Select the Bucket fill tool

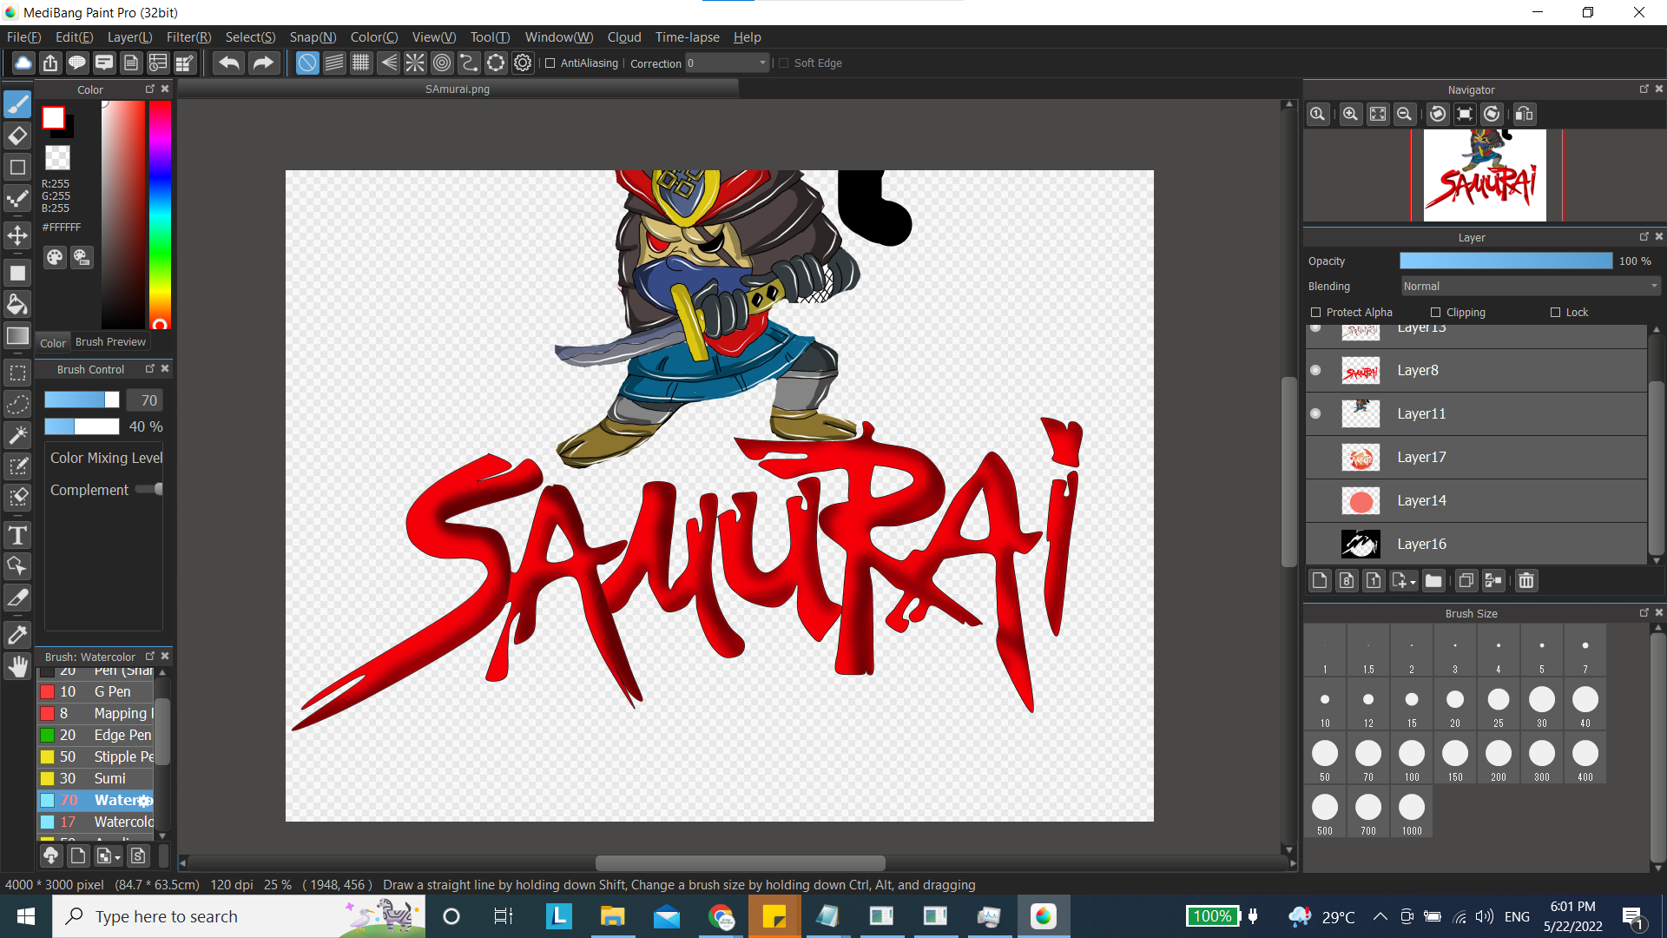17,304
